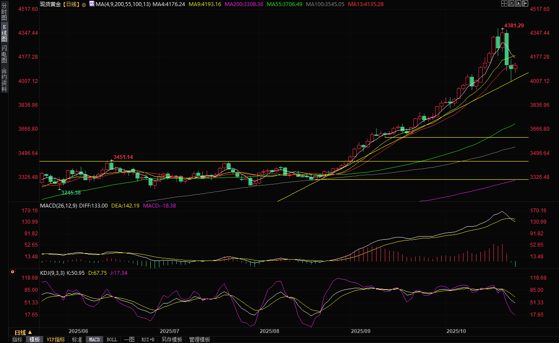Click the chart step-back icon
559x343 pixels.
click(x=511, y=3)
